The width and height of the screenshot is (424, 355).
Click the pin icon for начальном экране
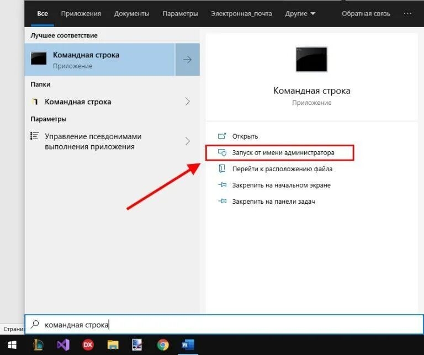pos(222,185)
